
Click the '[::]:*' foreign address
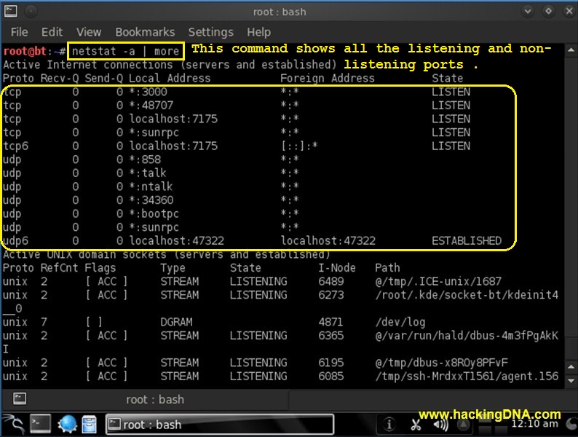[x=299, y=146]
